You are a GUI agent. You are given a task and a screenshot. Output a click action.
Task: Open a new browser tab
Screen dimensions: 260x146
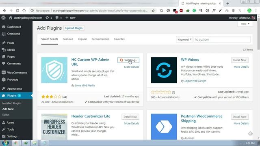click(x=227, y=4)
